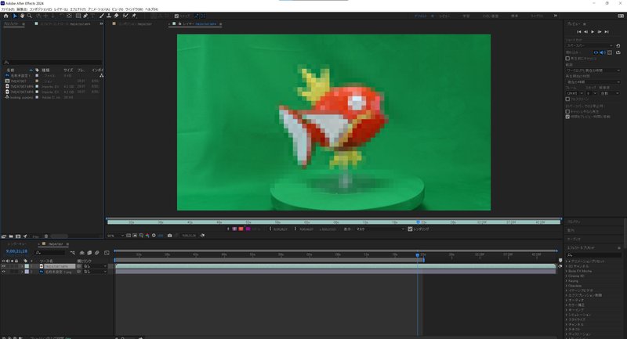Image resolution: width=627 pixels, height=339 pixels.
Task: Open the アニメーション menu
Action: (99, 9)
